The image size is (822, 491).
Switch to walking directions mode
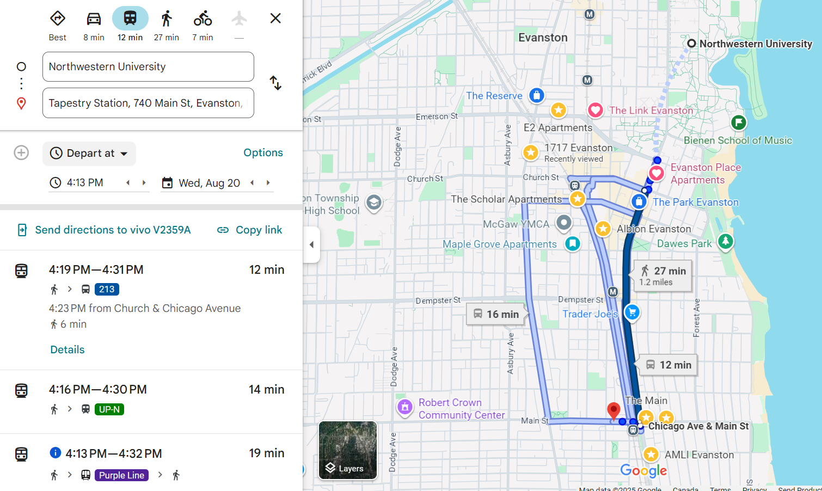click(167, 19)
